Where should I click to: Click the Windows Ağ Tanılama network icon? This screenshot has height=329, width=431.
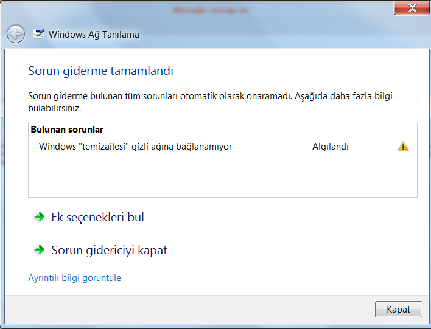point(38,33)
